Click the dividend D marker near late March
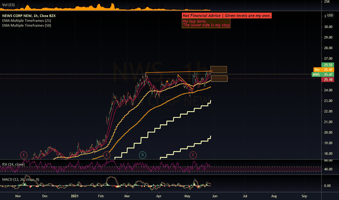 click(x=143, y=155)
